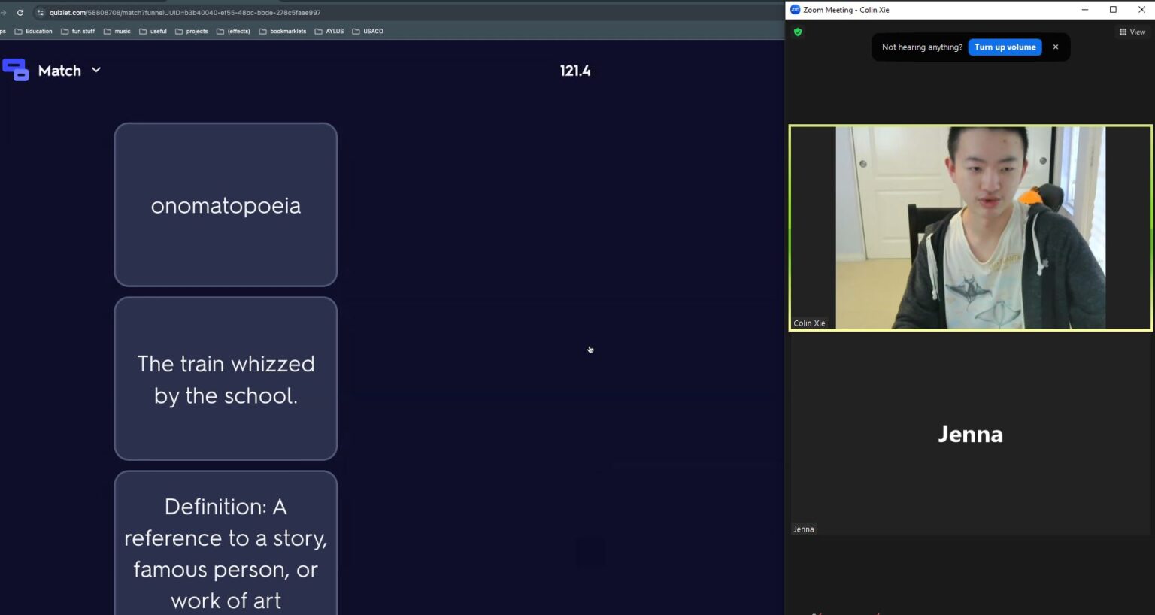Open the projects bookmarks folder

pos(192,32)
